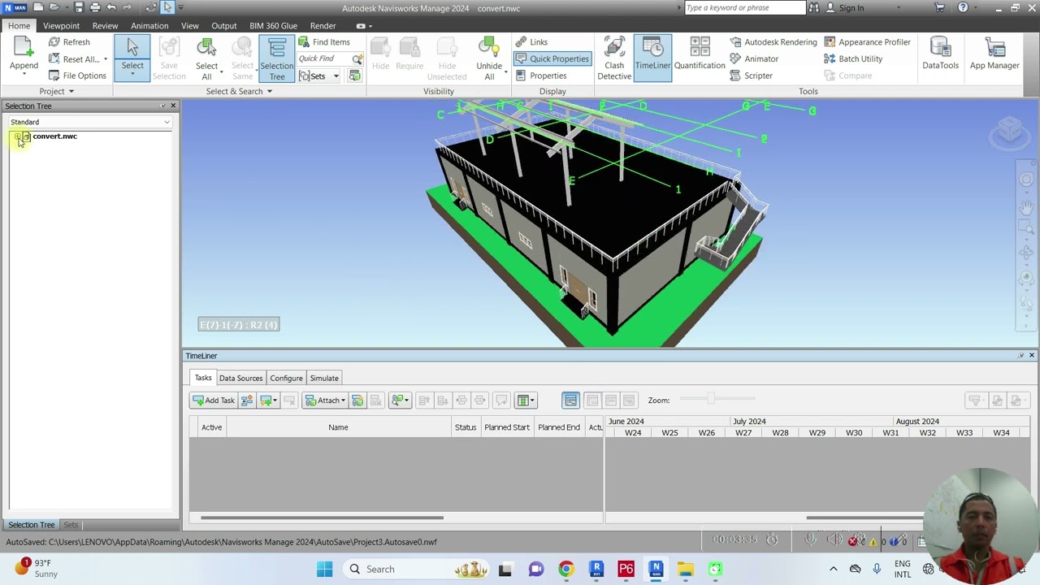Click the Sets tab at panel bottom
This screenshot has height=585, width=1040.
(71, 525)
